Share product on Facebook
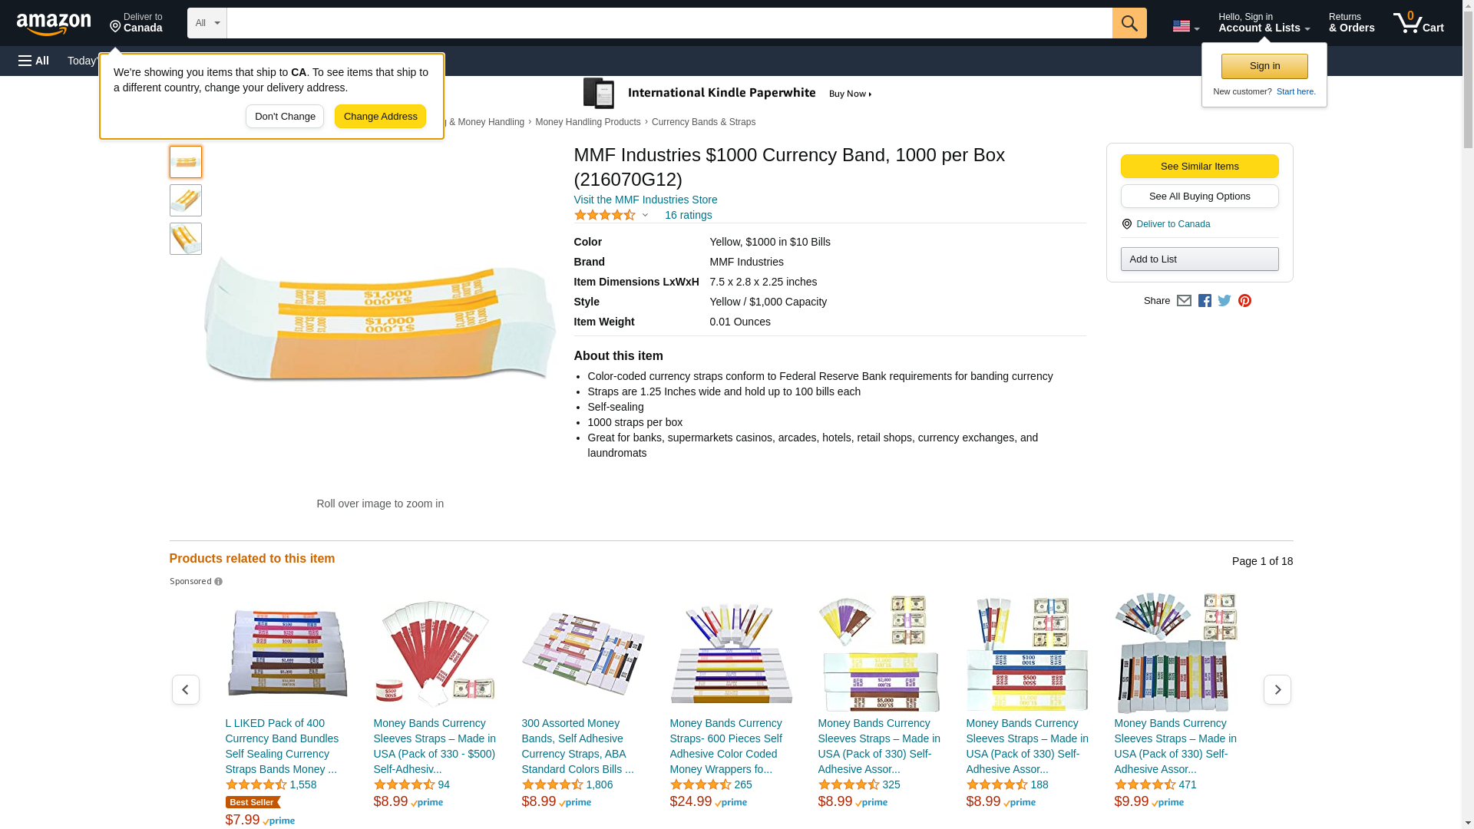1474x829 pixels. pyautogui.click(x=1205, y=301)
